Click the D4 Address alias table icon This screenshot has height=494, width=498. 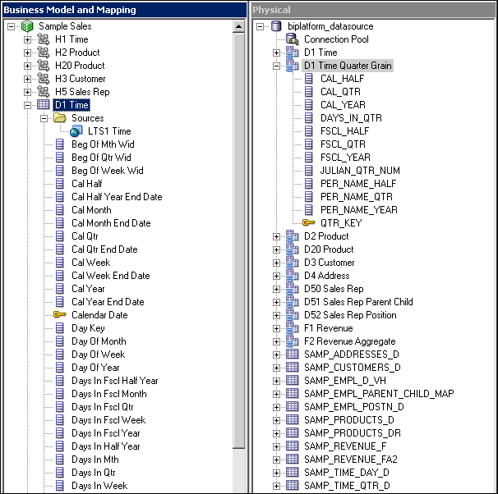[x=293, y=276]
